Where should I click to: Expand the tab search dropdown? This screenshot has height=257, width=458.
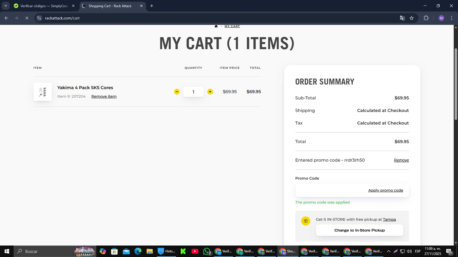(x=5, y=6)
